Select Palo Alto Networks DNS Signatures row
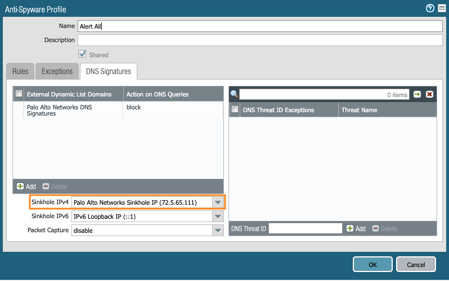Viewport: 449px width, 281px height. [118, 110]
